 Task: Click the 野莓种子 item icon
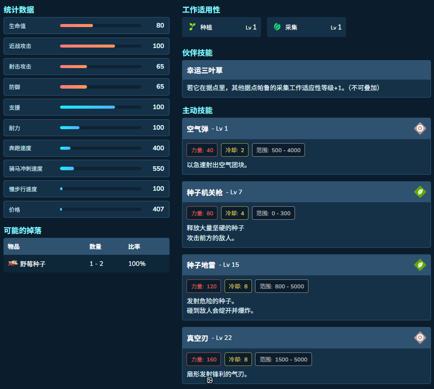(x=12, y=263)
